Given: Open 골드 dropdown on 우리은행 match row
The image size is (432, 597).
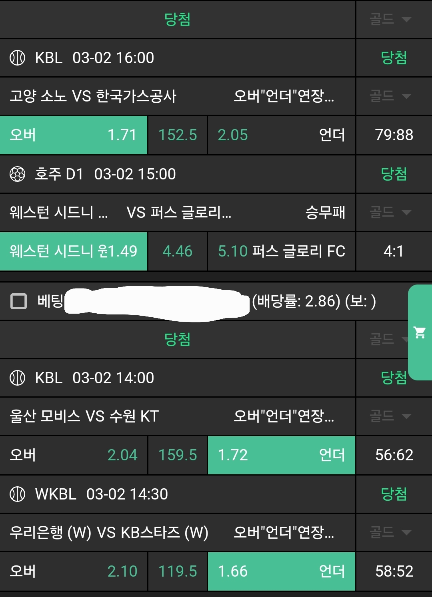Looking at the screenshot, I should pyautogui.click(x=390, y=532).
